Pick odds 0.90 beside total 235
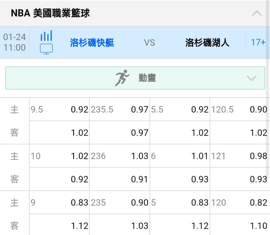Viewport: 270px width, 235px height. coord(139,202)
